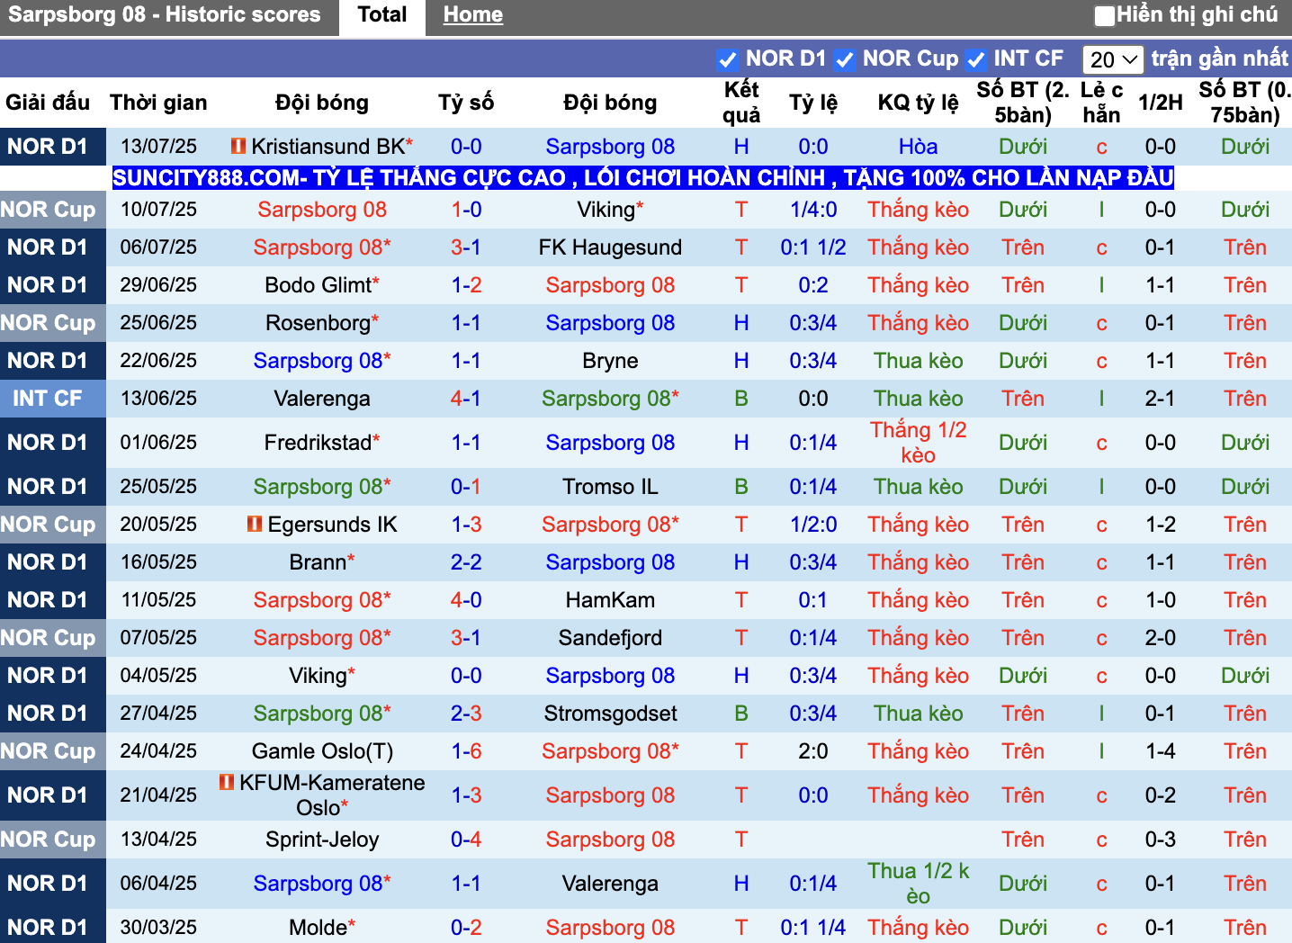Toggle the NOR Cup checkbox filter
Image resolution: width=1292 pixels, height=943 pixels.
tap(844, 59)
